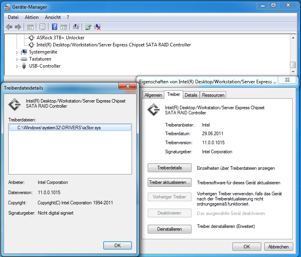Screen dimensions: 301x257
Task: Click Signaturgeber value Intel Corporation in Treiber tab
Action: click(217, 152)
